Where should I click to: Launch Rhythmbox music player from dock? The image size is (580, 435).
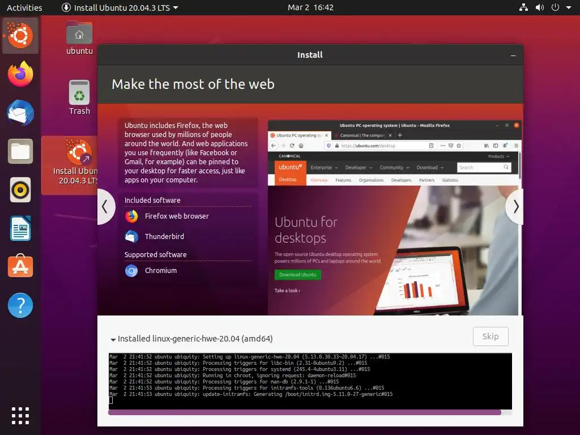(20, 190)
